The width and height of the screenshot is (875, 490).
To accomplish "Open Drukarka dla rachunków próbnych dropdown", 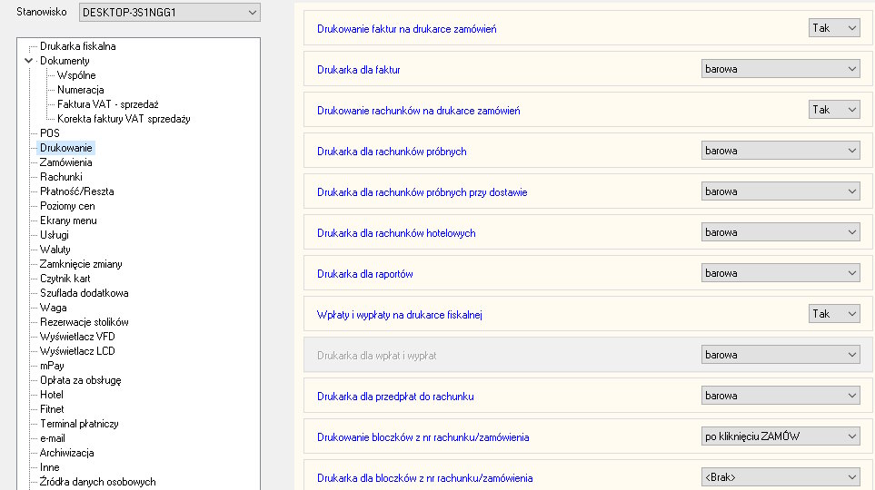I will 780,151.
